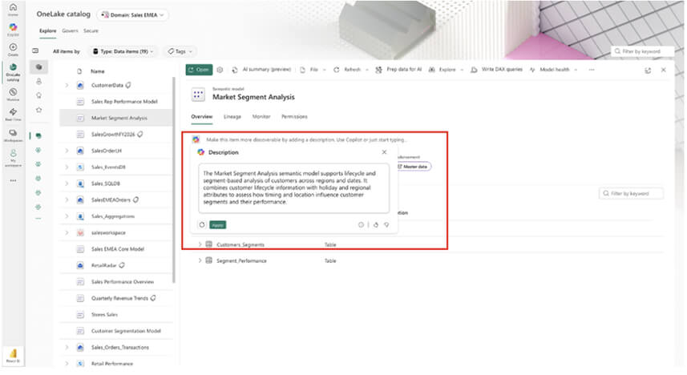
Task: Show more navigation options via the ellipsis
Action: 13,180
